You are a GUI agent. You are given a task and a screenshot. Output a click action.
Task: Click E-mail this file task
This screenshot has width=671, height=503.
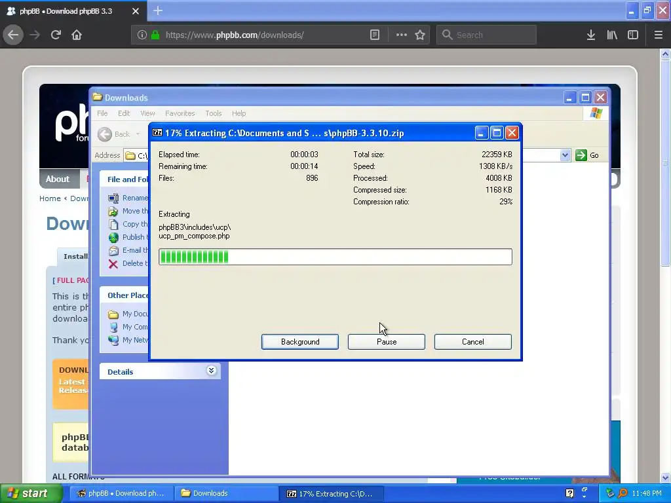click(128, 250)
